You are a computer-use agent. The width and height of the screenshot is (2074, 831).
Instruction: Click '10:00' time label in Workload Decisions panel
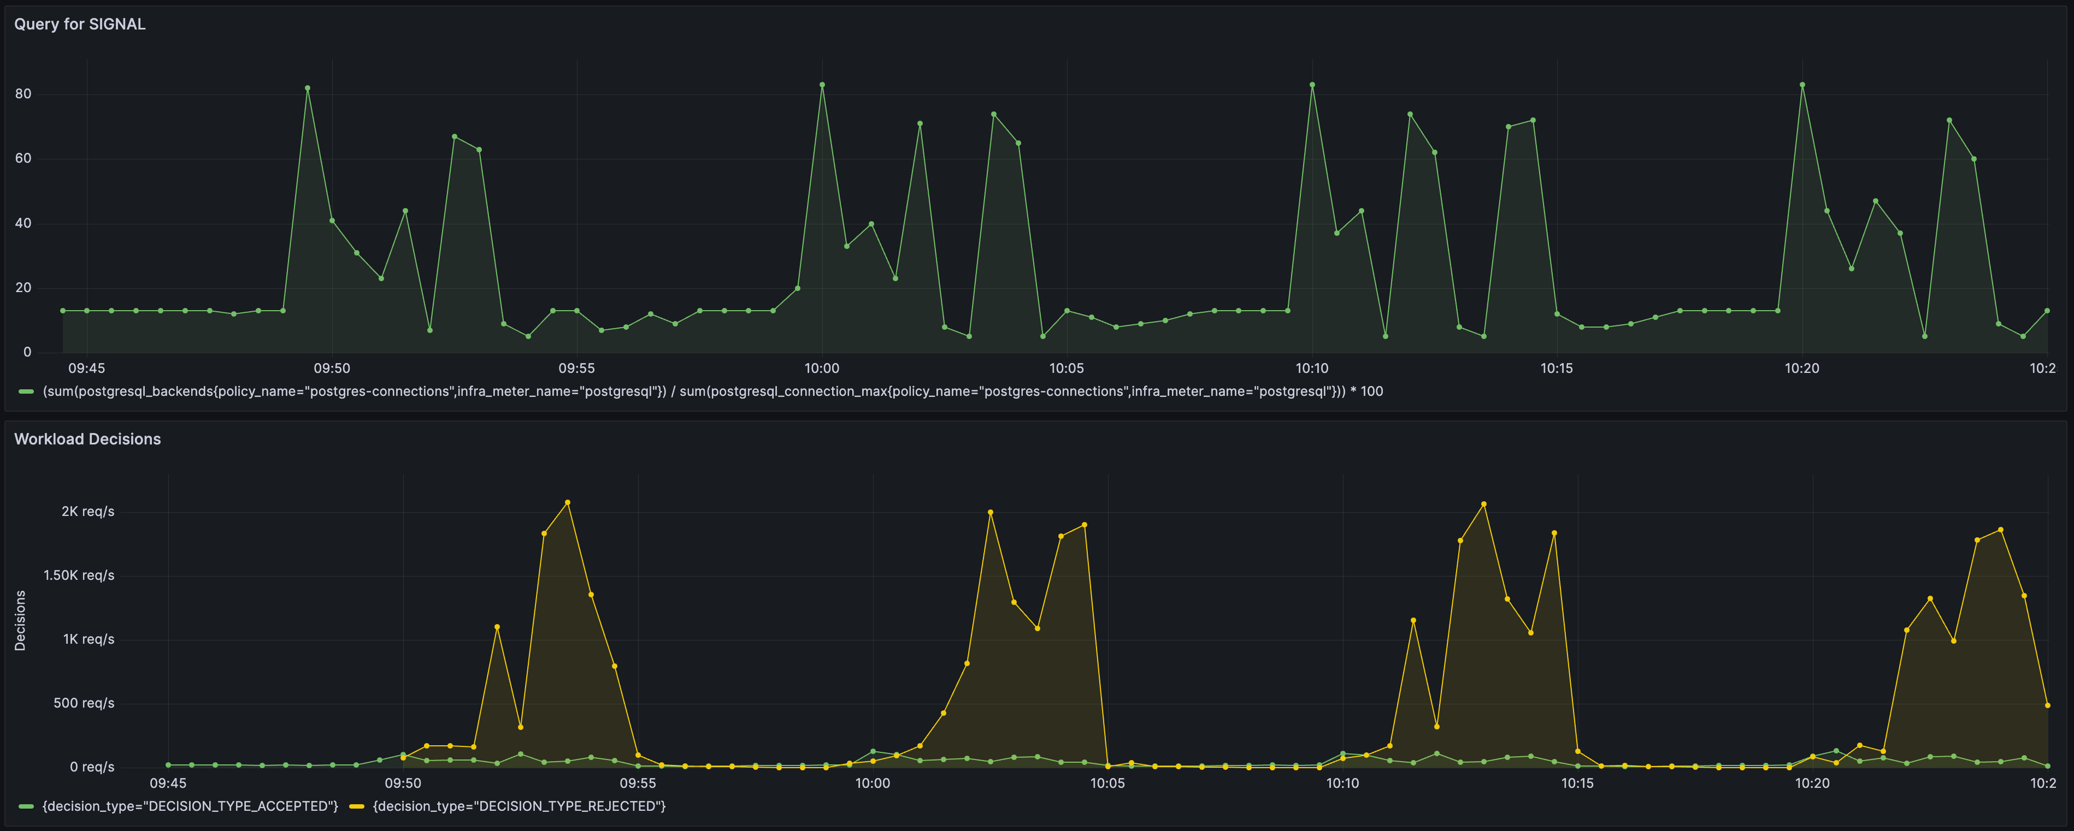pyautogui.click(x=873, y=783)
